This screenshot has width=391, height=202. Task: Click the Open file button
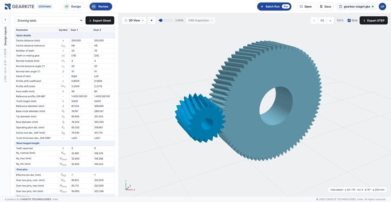(306, 7)
